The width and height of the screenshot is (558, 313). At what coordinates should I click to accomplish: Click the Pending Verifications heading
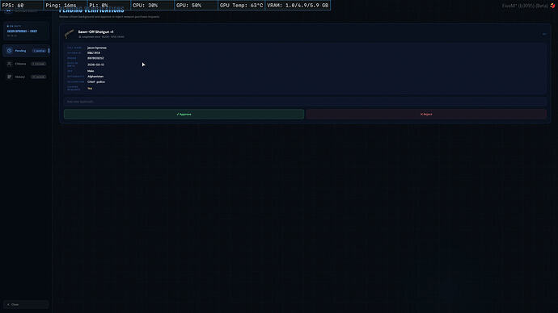(91, 10)
